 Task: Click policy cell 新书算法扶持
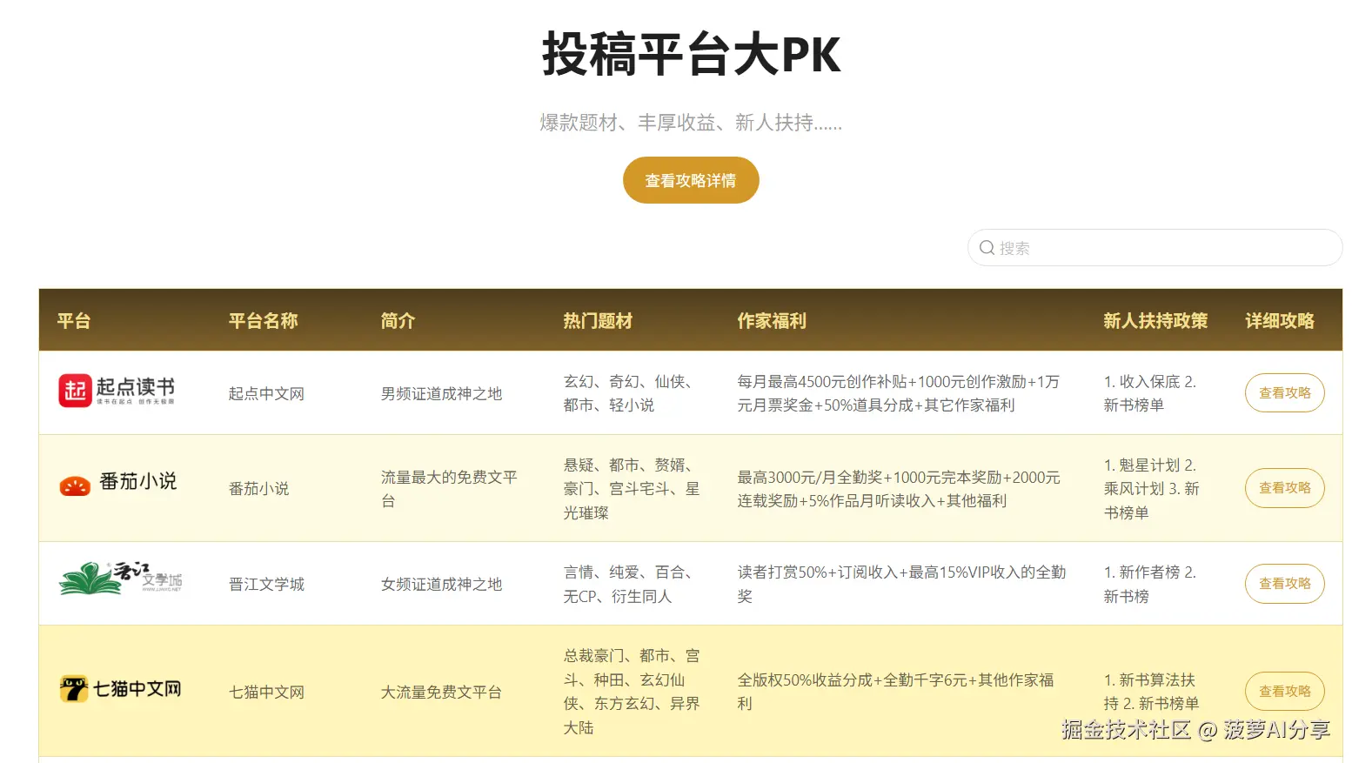1152,692
